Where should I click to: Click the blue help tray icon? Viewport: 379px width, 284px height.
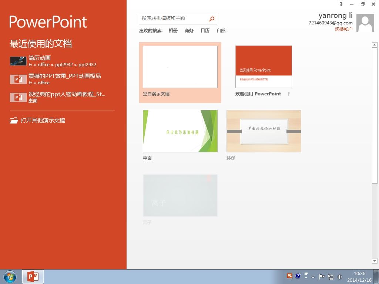[x=298, y=276]
